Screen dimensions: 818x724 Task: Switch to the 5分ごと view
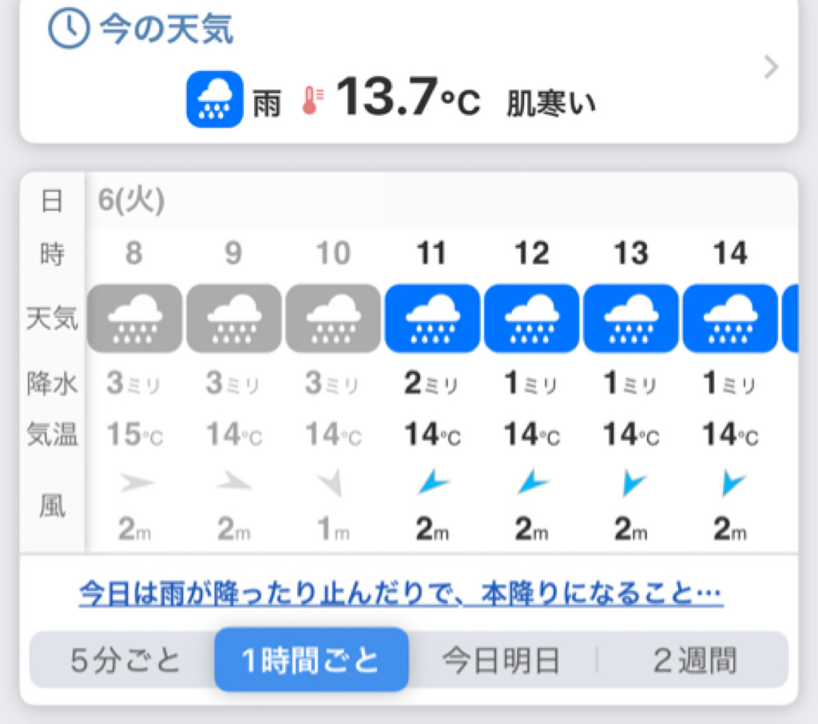pyautogui.click(x=125, y=660)
